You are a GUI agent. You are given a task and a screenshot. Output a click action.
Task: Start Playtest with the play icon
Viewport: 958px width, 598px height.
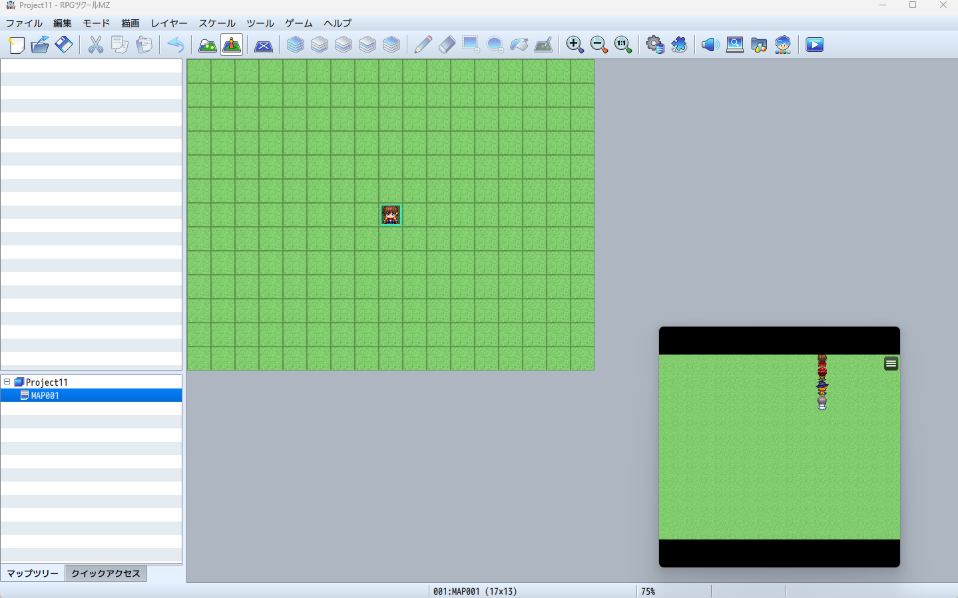pyautogui.click(x=815, y=45)
